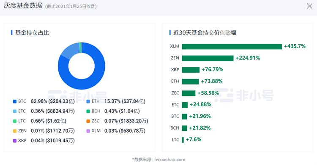Click BTC holding value 82.98% ($204.33亿)

(53, 101)
